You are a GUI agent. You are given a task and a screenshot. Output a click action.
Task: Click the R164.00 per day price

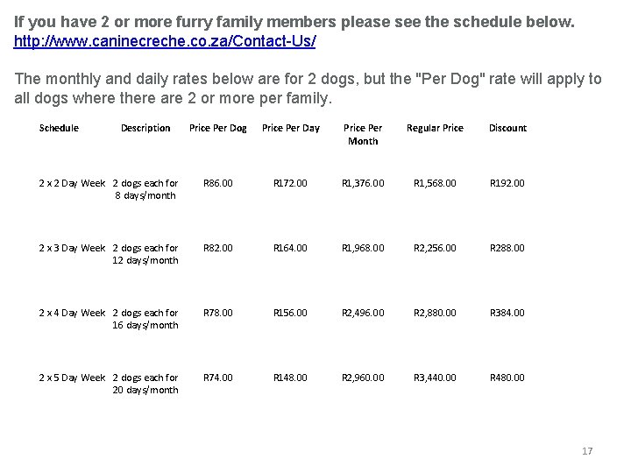click(291, 248)
